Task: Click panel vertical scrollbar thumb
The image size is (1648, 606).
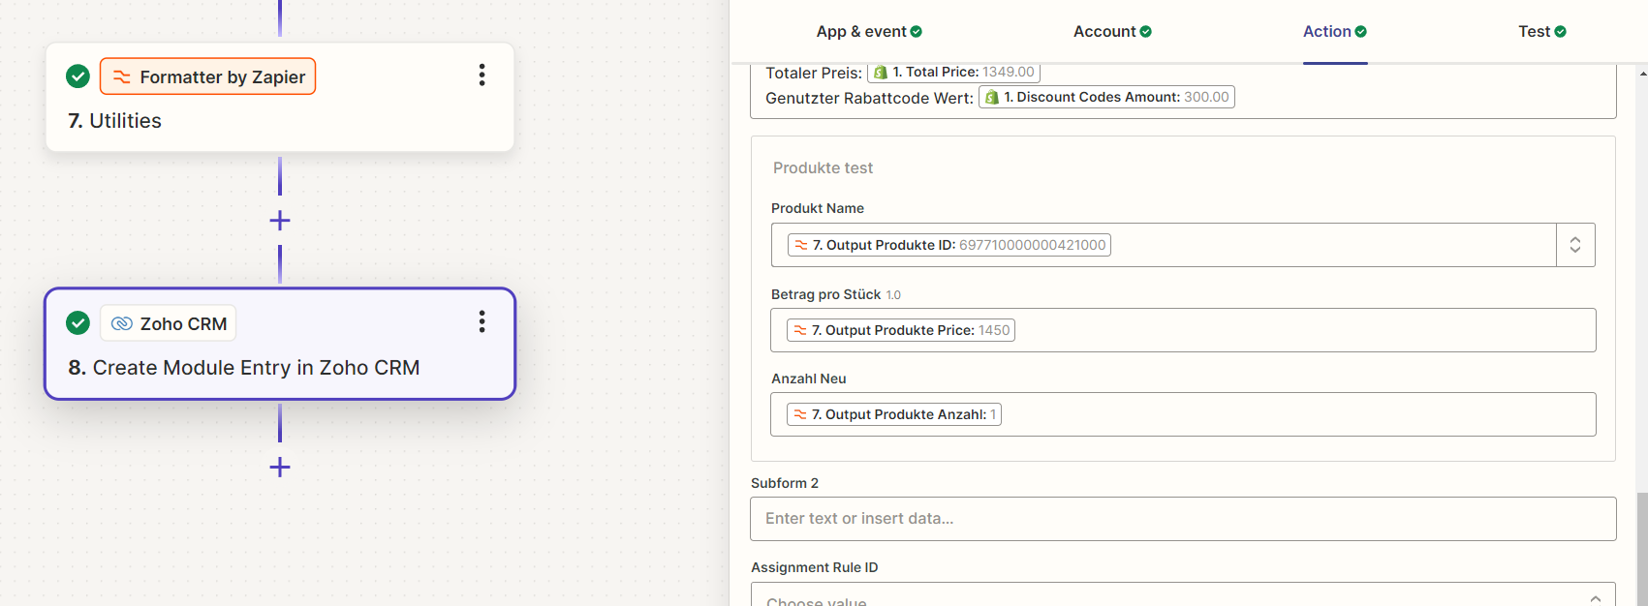Action: click(1642, 549)
